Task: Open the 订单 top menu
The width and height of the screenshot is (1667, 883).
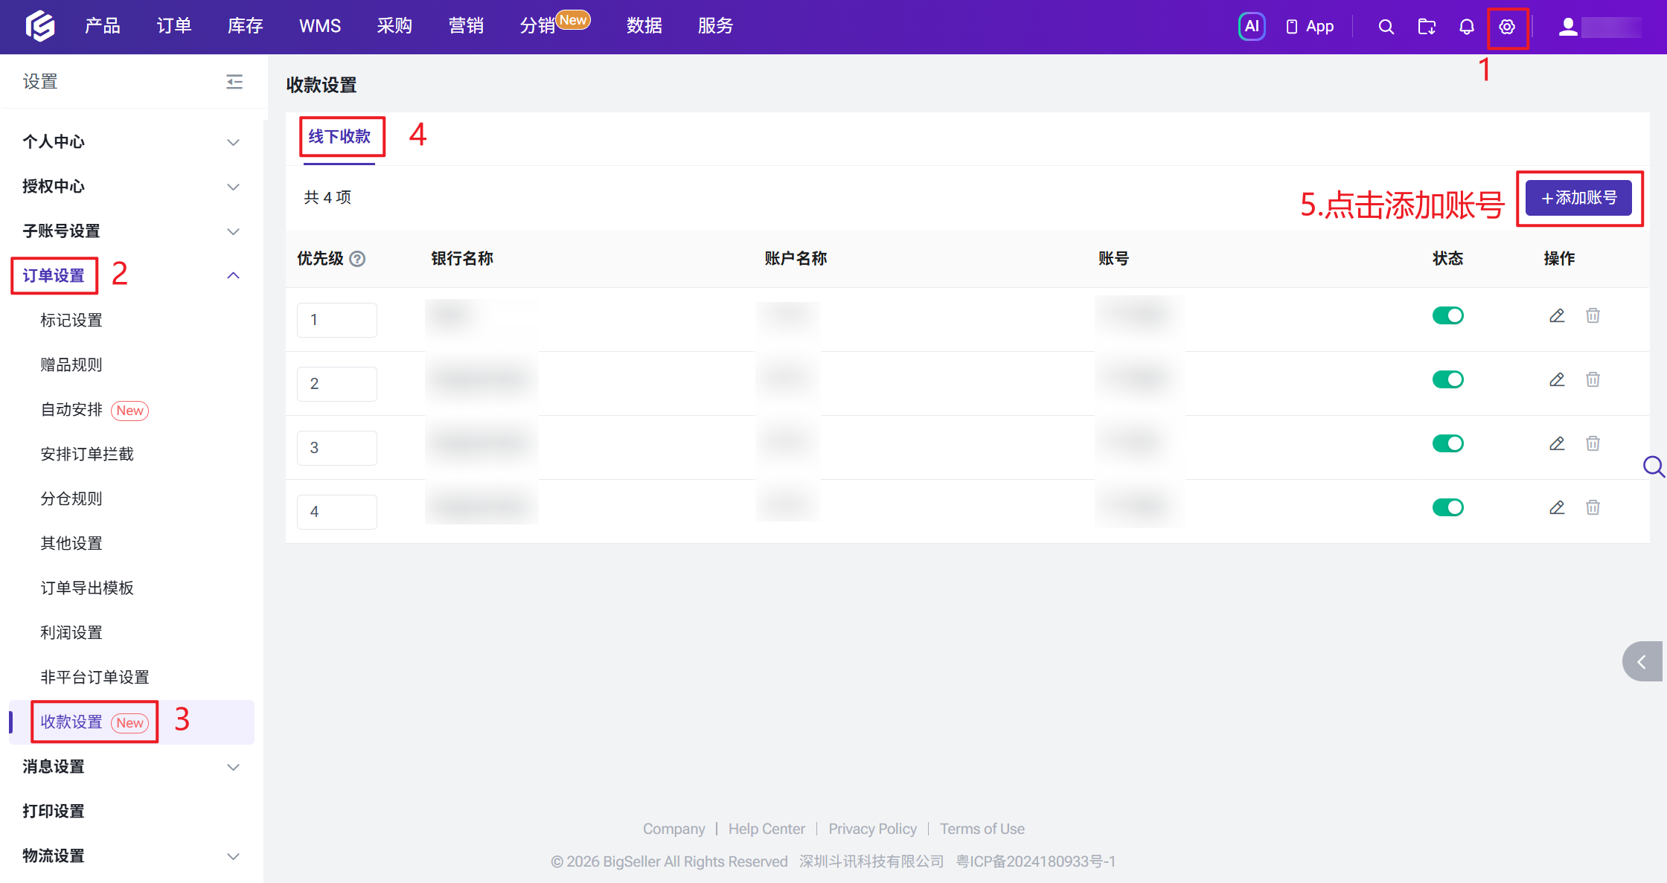Action: (x=174, y=26)
